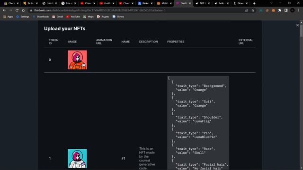Screen dimensions: 303x170
Task: Open the Chrome profile avatar
Action: click(293, 10)
